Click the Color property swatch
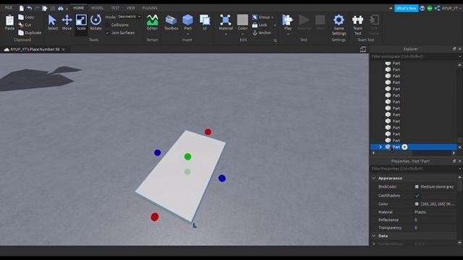The image size is (463, 260). 417,204
